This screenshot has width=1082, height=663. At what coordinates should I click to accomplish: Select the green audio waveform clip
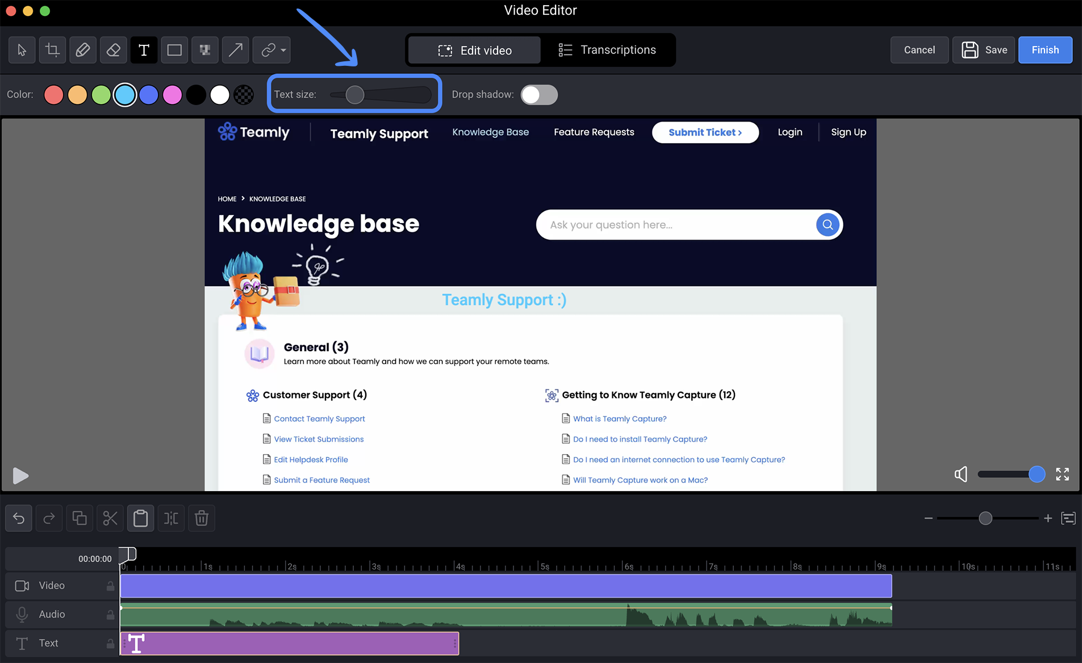point(506,615)
